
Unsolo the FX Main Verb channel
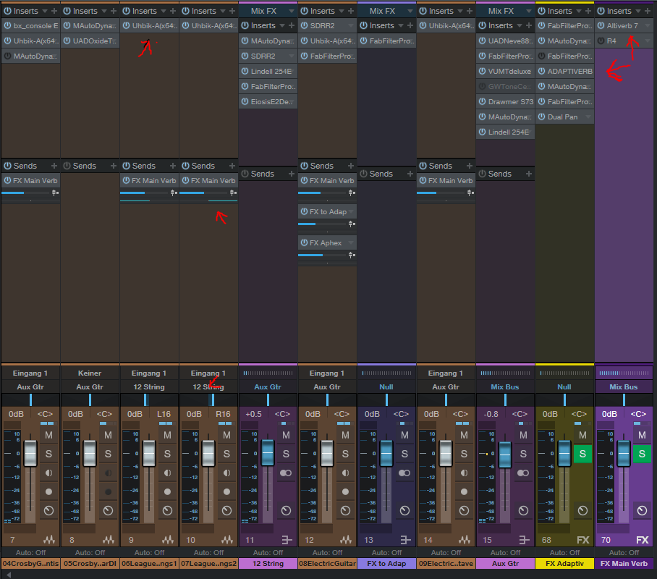click(642, 454)
